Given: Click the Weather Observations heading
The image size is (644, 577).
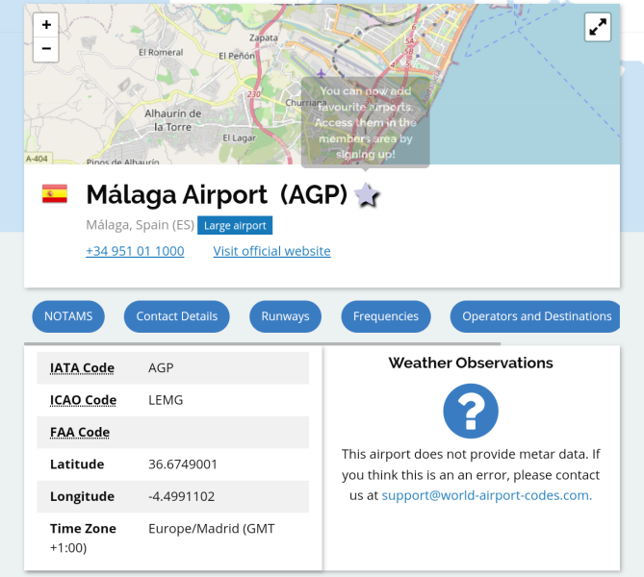Looking at the screenshot, I should [x=471, y=363].
